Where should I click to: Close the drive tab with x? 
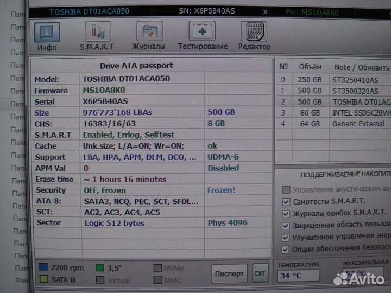tap(266, 12)
